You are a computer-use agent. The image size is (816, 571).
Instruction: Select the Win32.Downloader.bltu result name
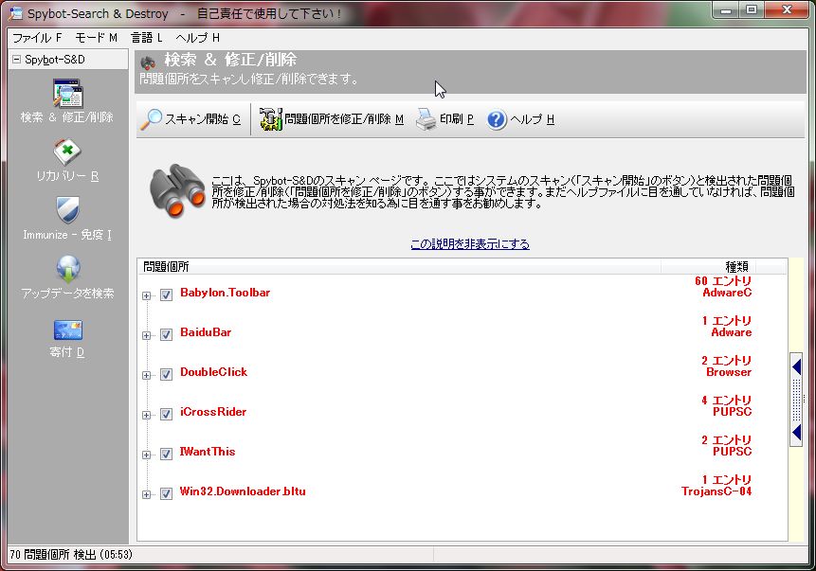(243, 491)
